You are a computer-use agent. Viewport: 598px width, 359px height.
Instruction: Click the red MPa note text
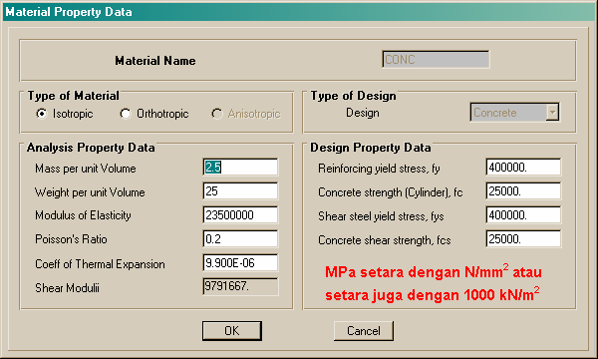(434, 282)
